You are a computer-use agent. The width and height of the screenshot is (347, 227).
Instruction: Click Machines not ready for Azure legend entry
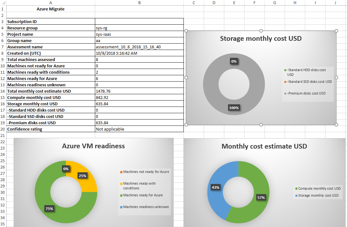pyautogui.click(x=145, y=172)
